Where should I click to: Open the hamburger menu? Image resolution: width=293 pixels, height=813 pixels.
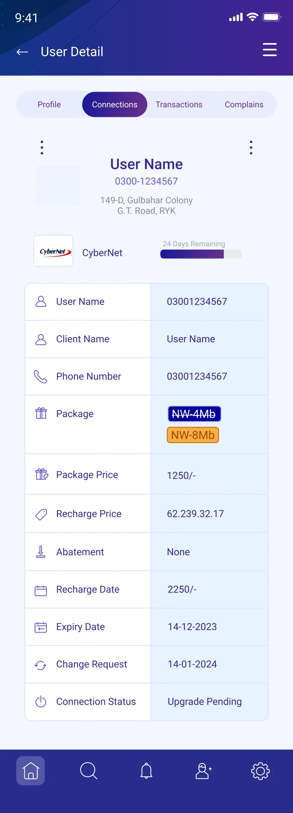pos(269,50)
